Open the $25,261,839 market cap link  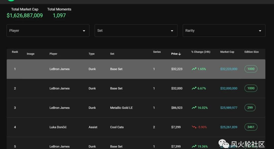click(229, 127)
